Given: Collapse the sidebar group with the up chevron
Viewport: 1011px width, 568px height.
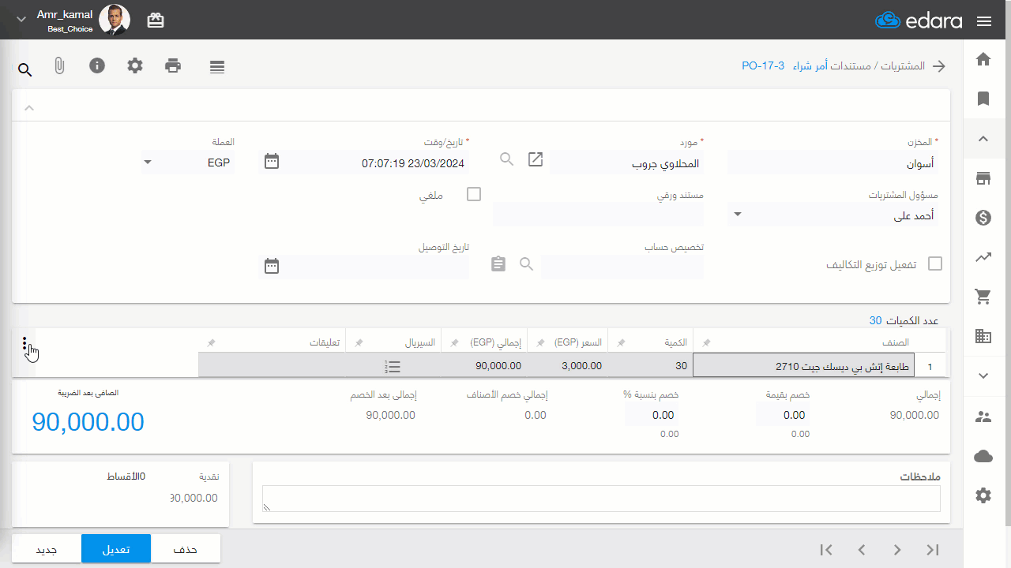Looking at the screenshot, I should point(983,139).
